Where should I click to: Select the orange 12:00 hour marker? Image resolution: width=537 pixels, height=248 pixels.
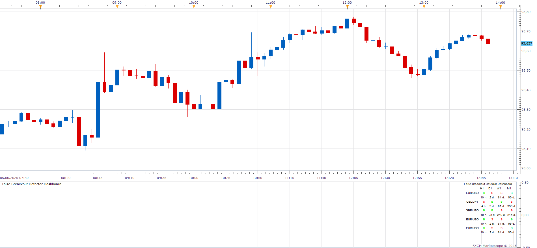[347, 7]
